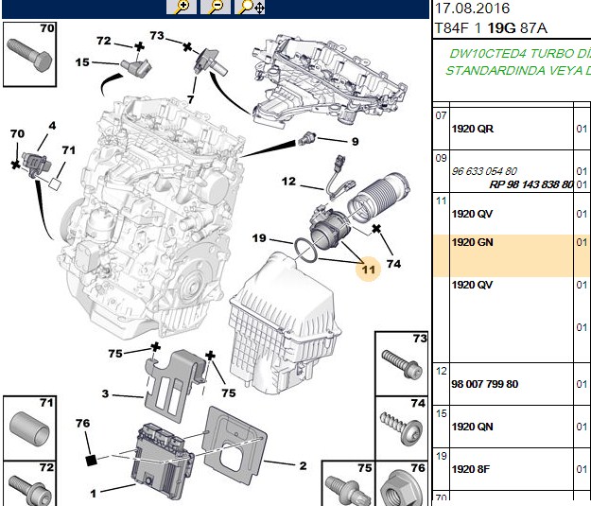This screenshot has width=591, height=506.
Task: Select part number 96 633 054 80
Action: tap(484, 171)
